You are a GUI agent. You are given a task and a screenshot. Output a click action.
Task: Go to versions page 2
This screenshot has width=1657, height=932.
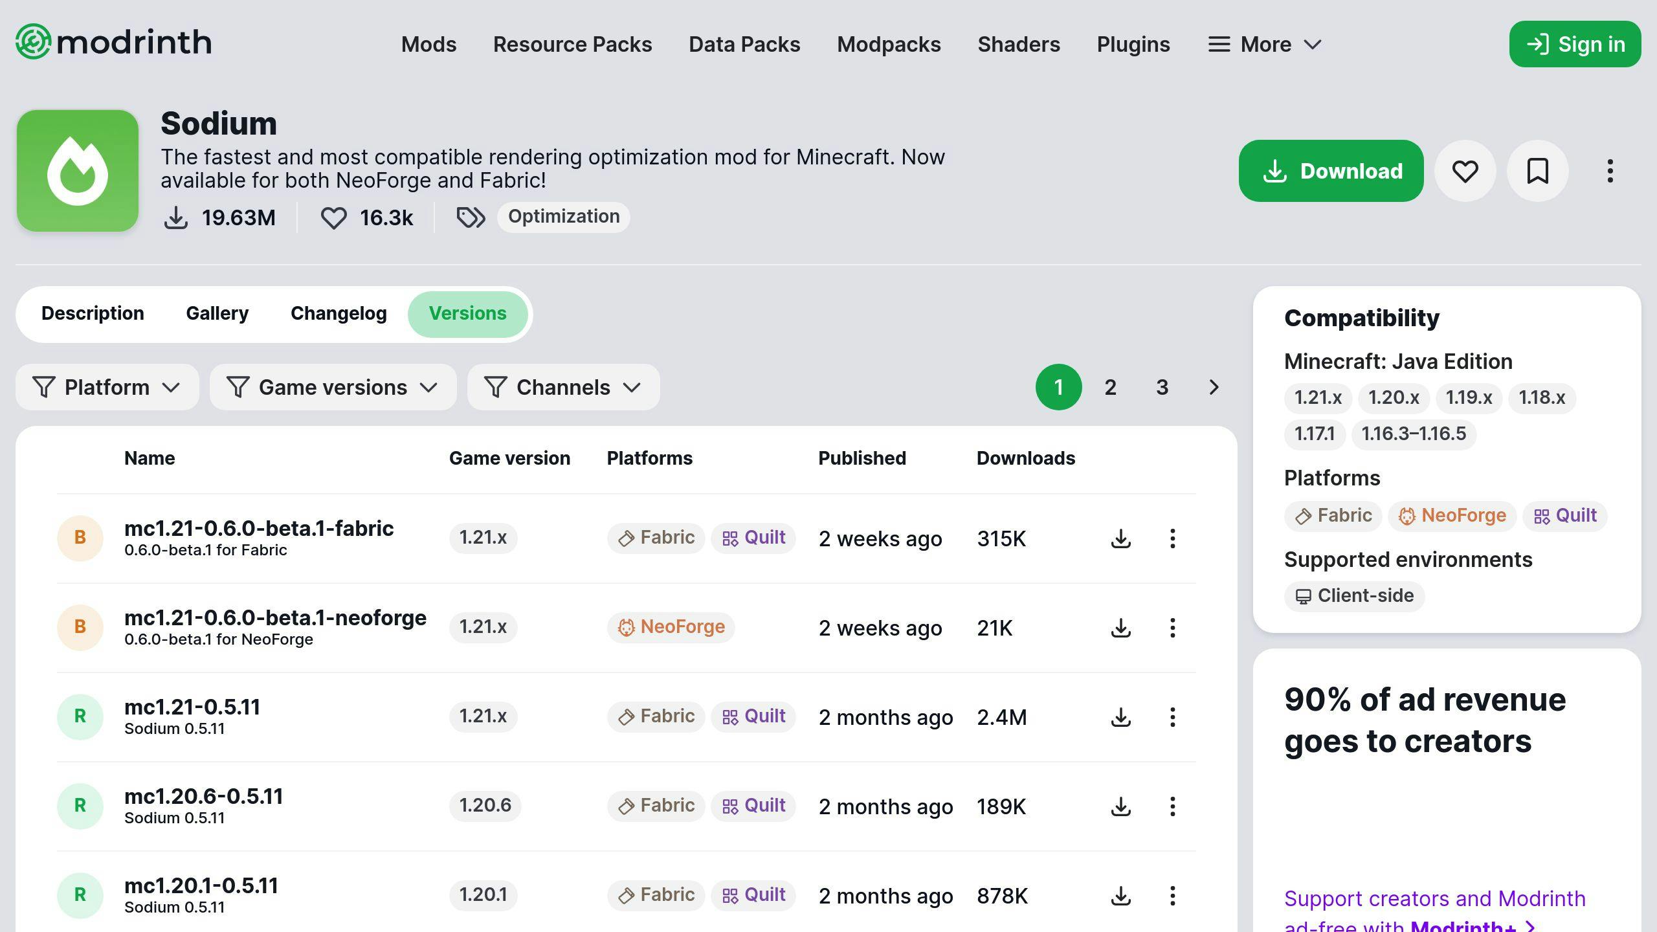point(1111,387)
